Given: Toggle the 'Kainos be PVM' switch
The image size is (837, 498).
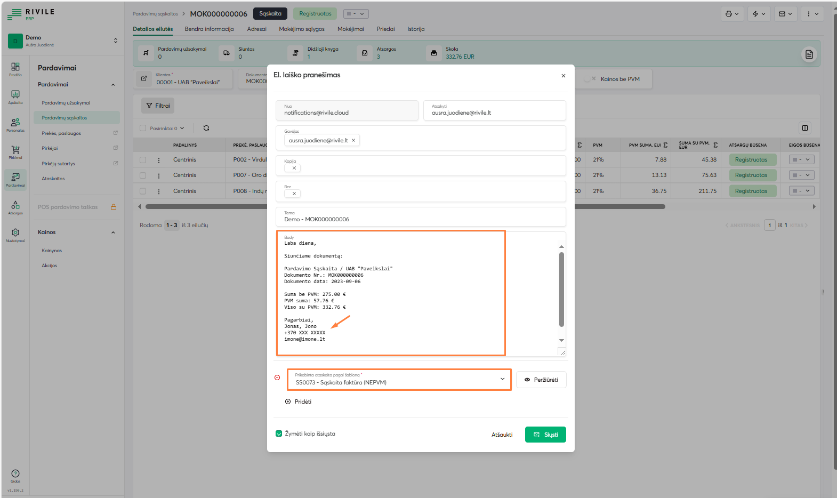Looking at the screenshot, I should point(590,79).
